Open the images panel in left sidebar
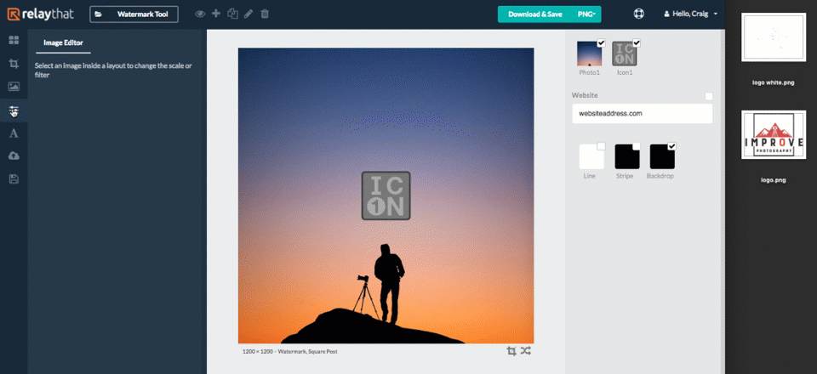This screenshot has width=817, height=374. (14, 87)
